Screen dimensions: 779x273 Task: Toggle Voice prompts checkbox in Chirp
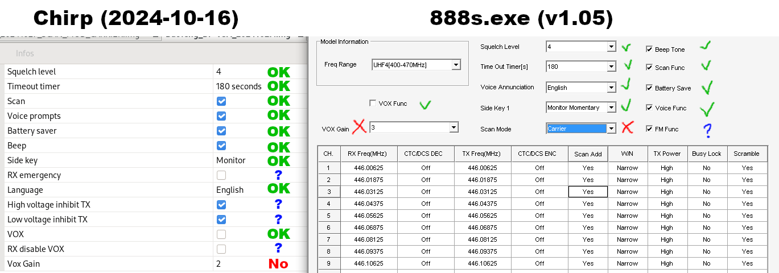coord(221,116)
